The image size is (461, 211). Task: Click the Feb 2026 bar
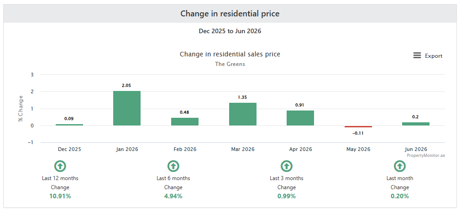pyautogui.click(x=185, y=121)
